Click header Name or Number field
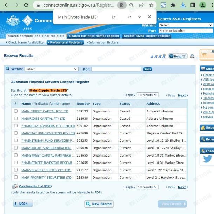 point(186,31)
